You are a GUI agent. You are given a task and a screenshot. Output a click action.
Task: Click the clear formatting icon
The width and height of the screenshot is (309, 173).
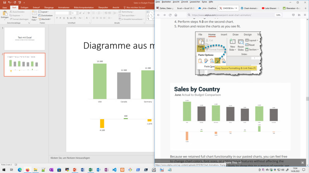click(89, 13)
